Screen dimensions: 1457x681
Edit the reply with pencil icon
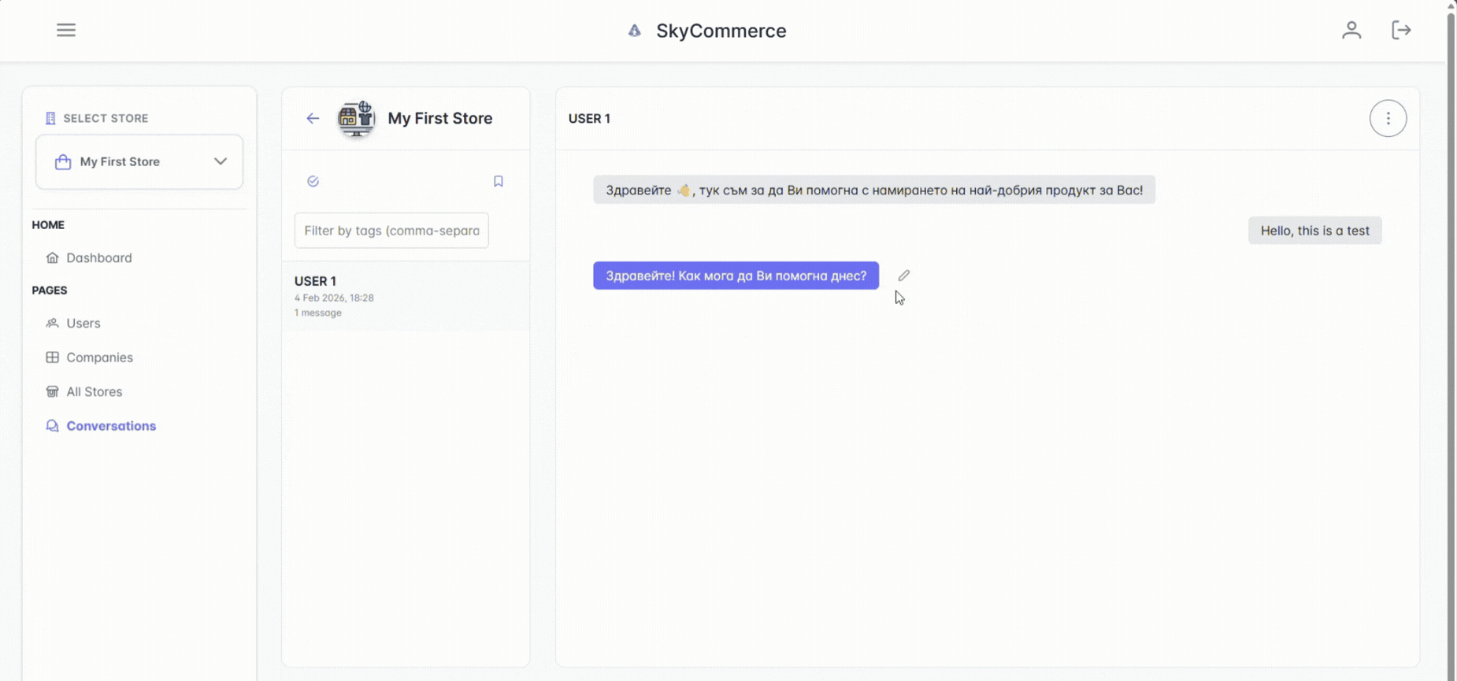click(x=904, y=276)
